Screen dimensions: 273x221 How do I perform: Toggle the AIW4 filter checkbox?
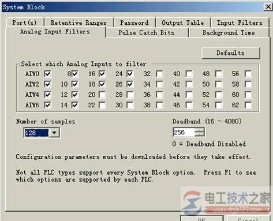pos(47,95)
